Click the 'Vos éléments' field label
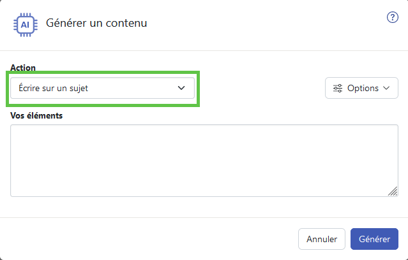The image size is (408, 260). point(36,115)
